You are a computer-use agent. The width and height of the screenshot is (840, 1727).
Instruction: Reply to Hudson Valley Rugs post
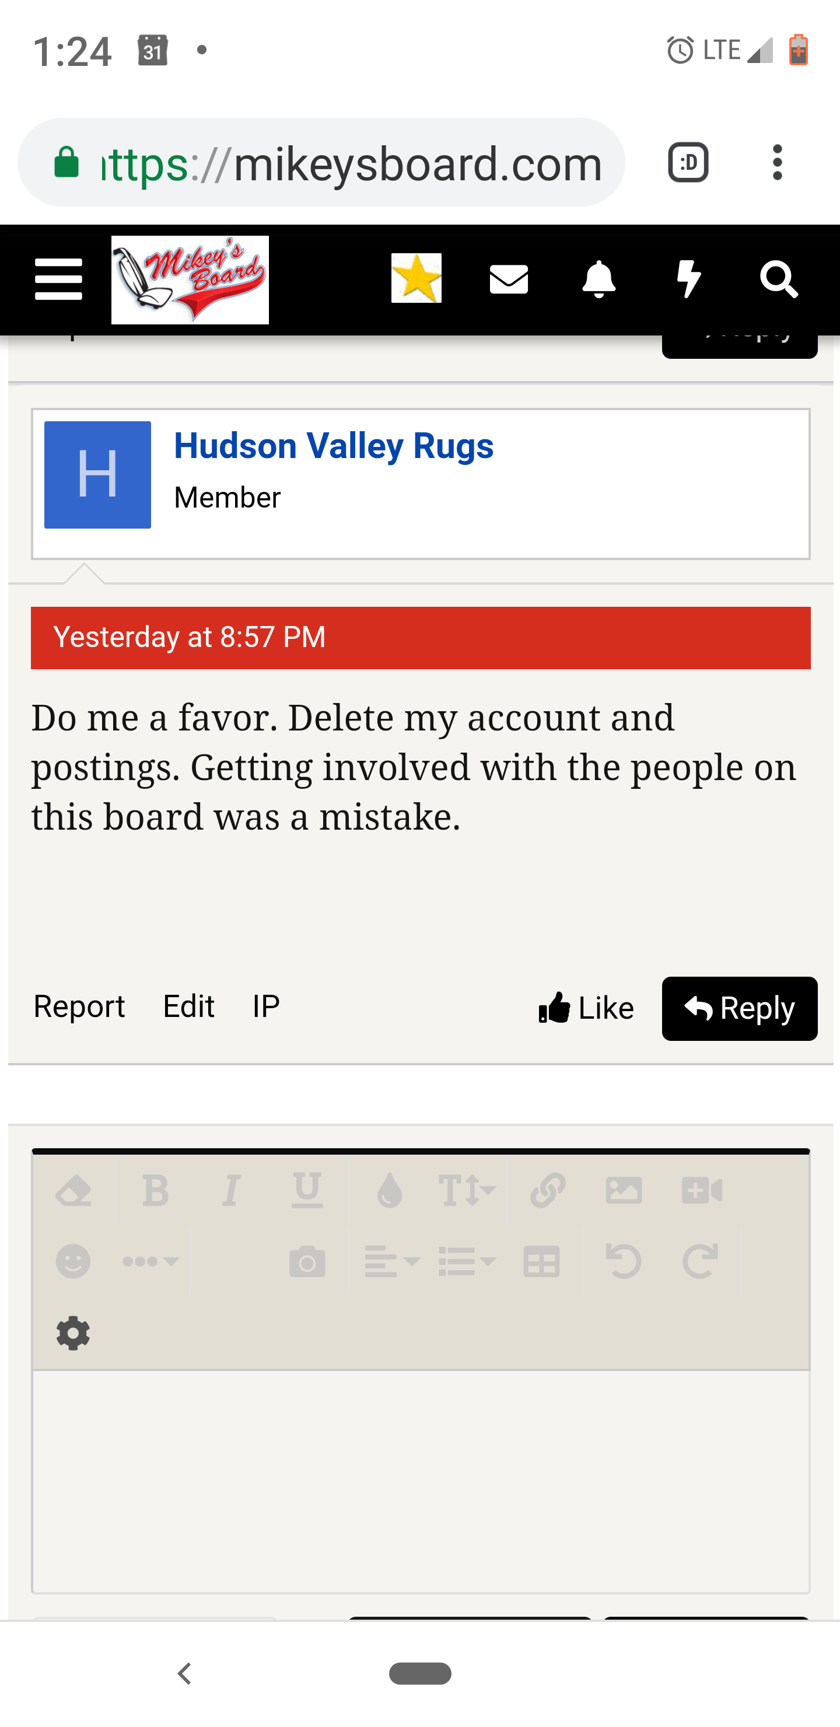pyautogui.click(x=738, y=1008)
